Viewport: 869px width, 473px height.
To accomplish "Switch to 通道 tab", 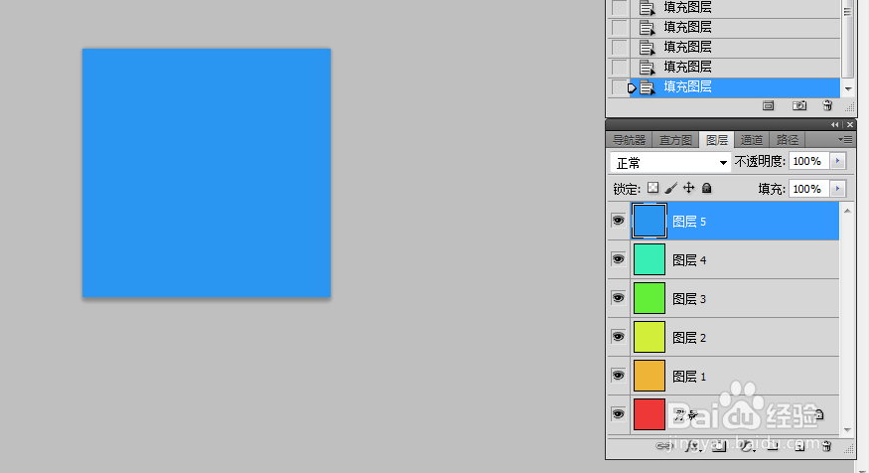I will [x=752, y=140].
